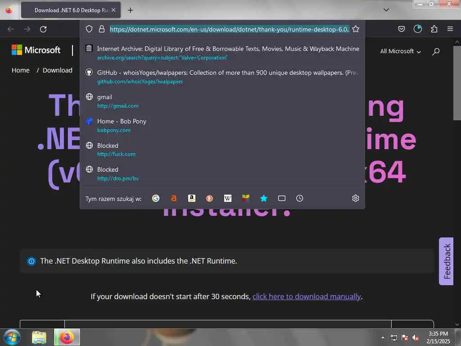Click the muted volume tray icon
Viewport: 461px width, 346px height.
(x=416, y=338)
